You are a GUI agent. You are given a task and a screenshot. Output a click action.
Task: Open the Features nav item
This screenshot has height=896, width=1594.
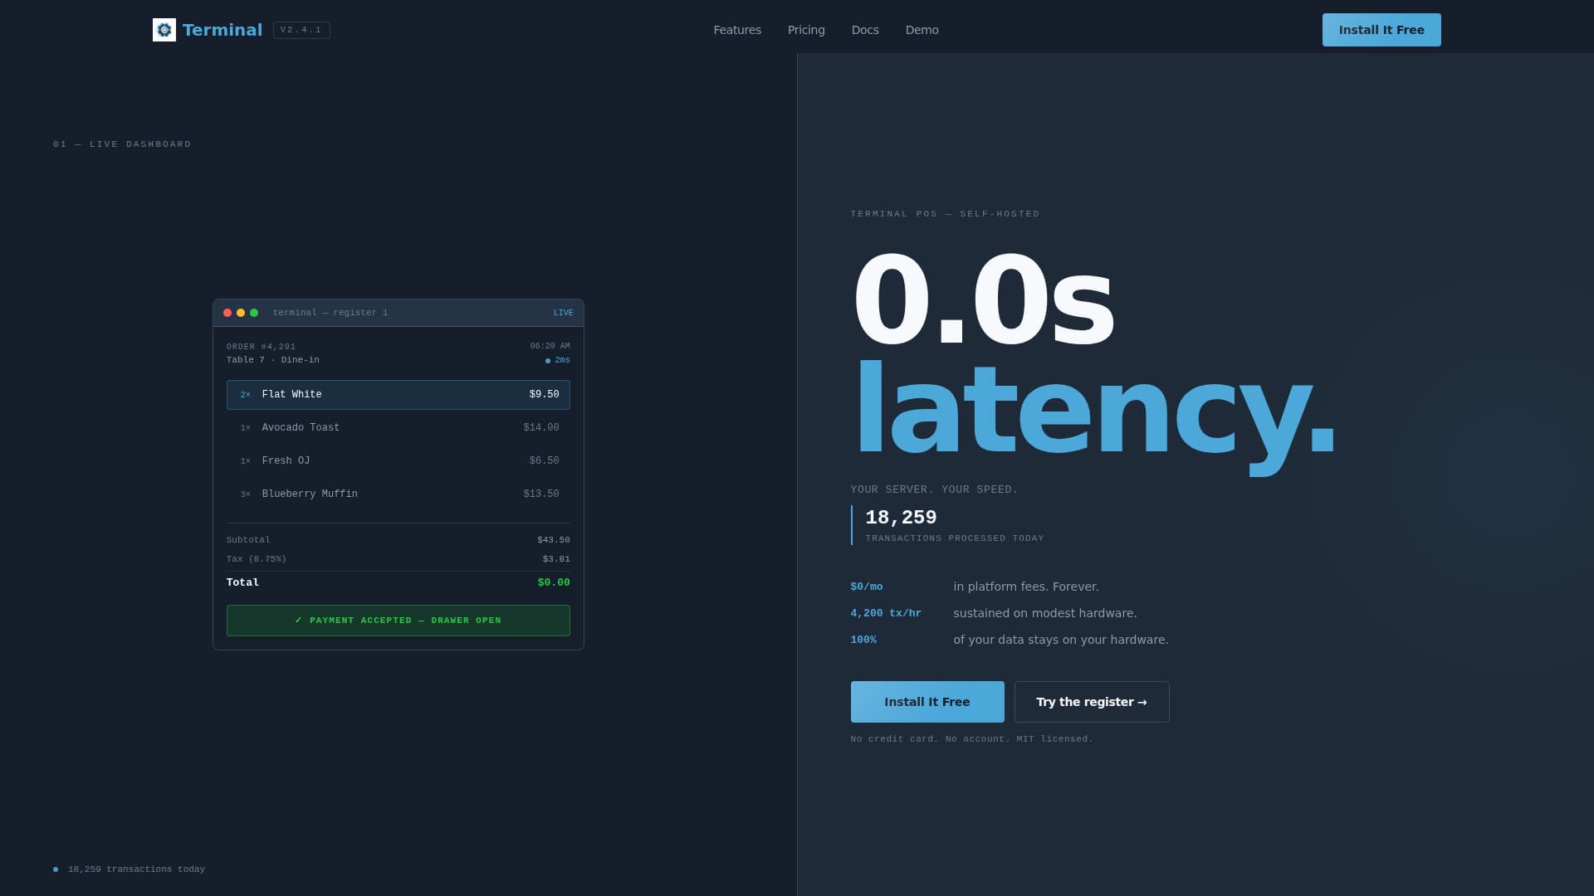click(737, 30)
